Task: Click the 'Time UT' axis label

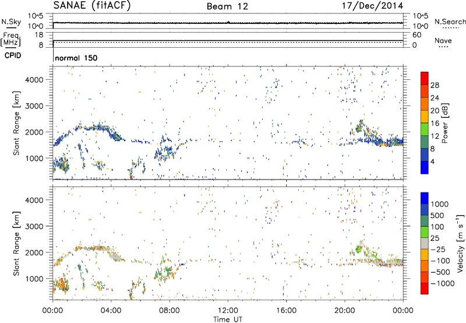Action: 228,319
